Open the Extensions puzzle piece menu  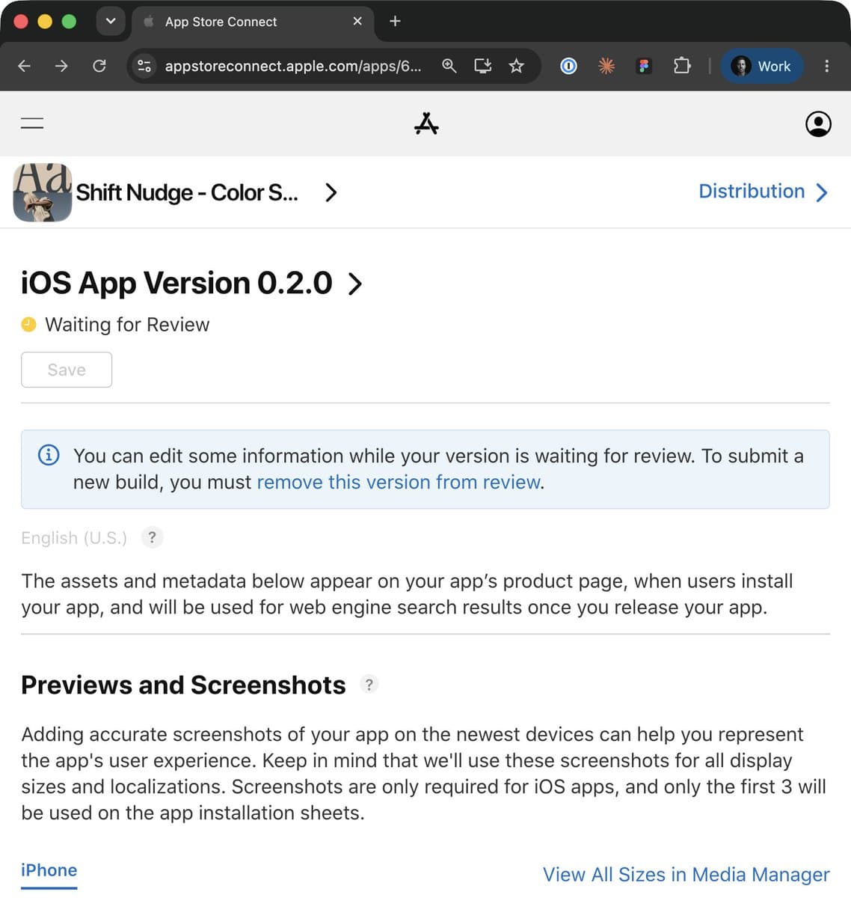(682, 66)
